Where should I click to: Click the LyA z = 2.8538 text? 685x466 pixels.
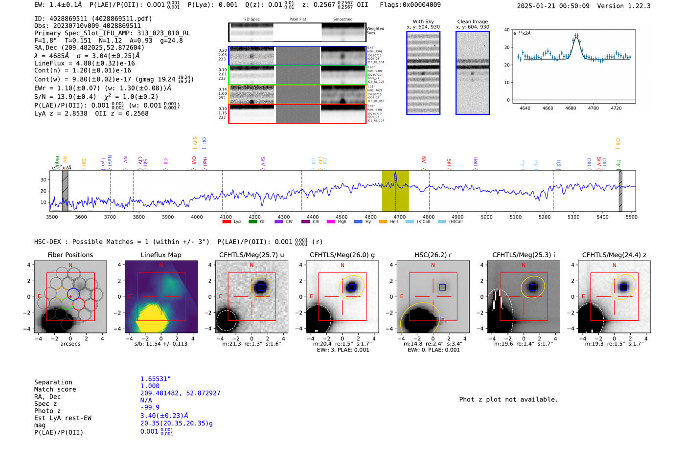coord(61,113)
